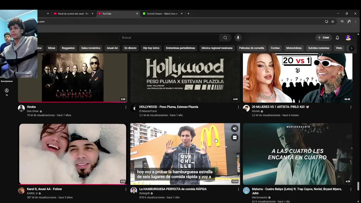The height and width of the screenshot is (203, 361).
Task: Select Música regional mexicana chip
Action: [217, 48]
